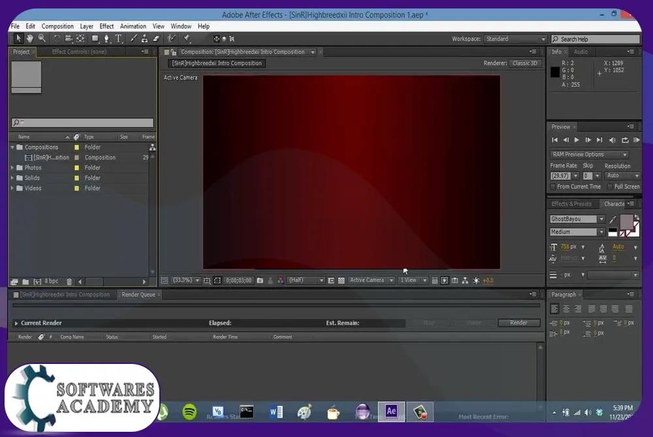Open the Medium font style dropdown
The height and width of the screenshot is (437, 653).
coord(577,232)
